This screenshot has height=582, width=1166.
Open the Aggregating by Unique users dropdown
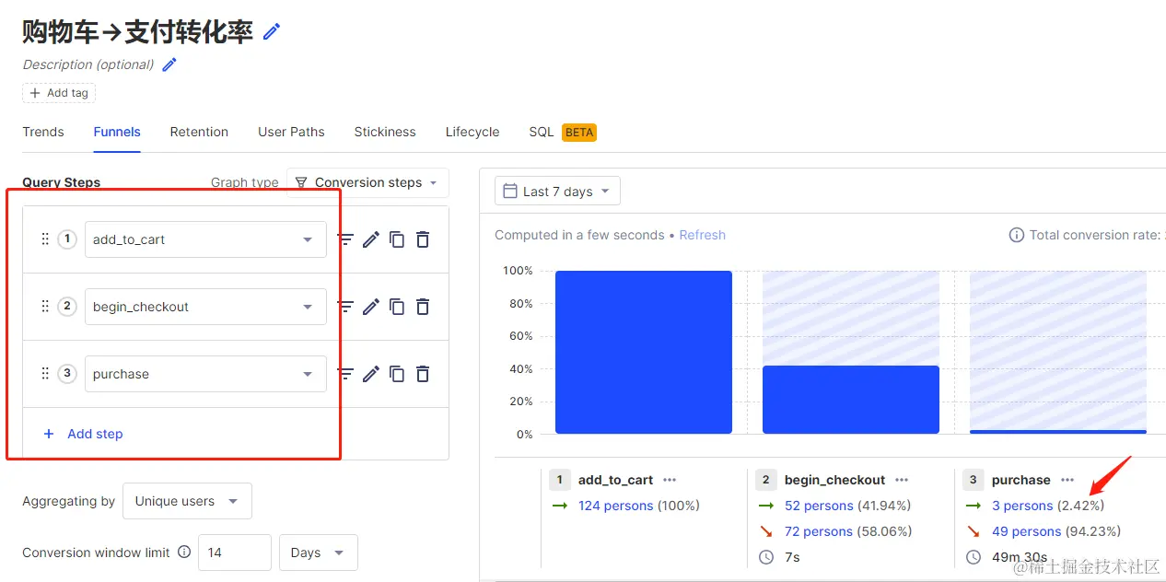pos(187,501)
